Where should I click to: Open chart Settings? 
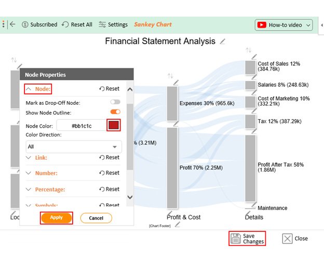coord(113,24)
